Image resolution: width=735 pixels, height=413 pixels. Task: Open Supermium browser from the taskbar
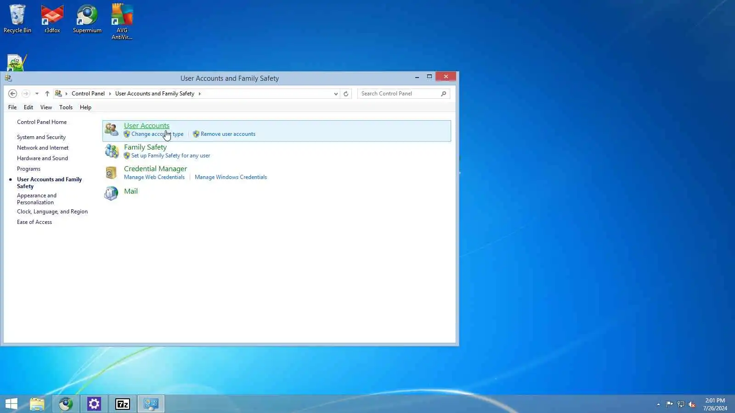[x=66, y=404]
